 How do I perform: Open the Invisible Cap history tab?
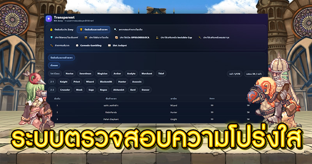click(174, 37)
